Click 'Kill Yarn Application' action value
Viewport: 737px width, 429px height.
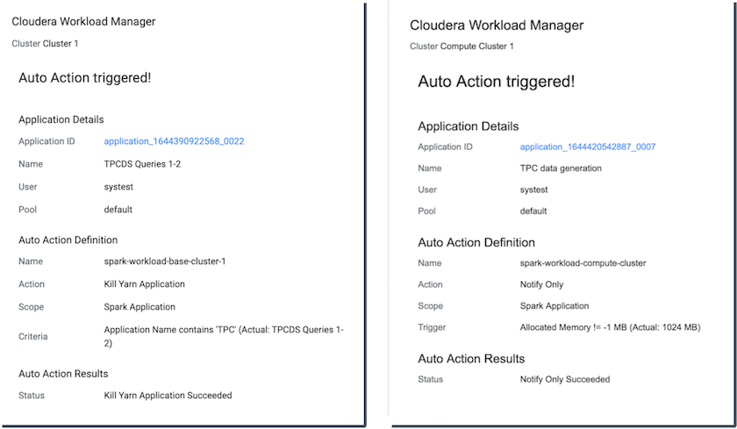pyautogui.click(x=144, y=284)
